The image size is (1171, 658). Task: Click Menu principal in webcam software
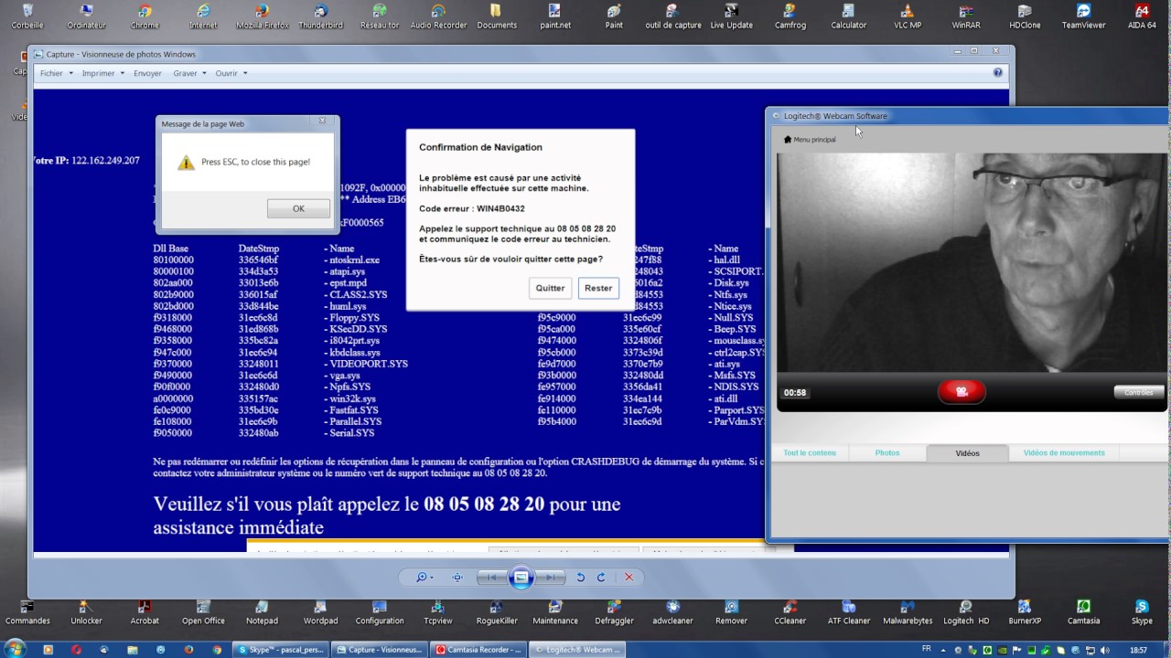[810, 140]
